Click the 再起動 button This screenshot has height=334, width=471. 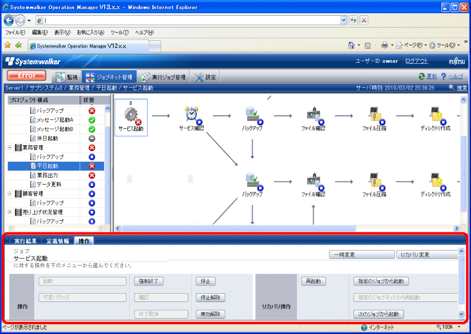tap(314, 281)
